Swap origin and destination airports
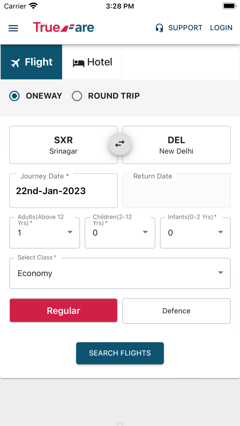 [x=120, y=143]
